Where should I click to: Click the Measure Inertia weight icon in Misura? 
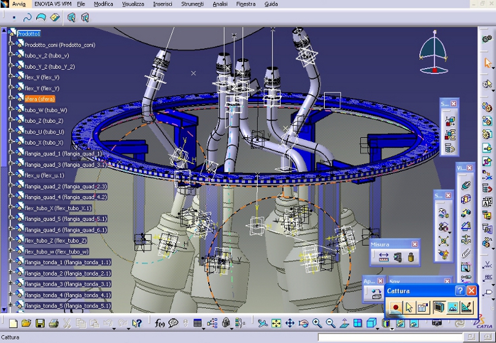411,257
